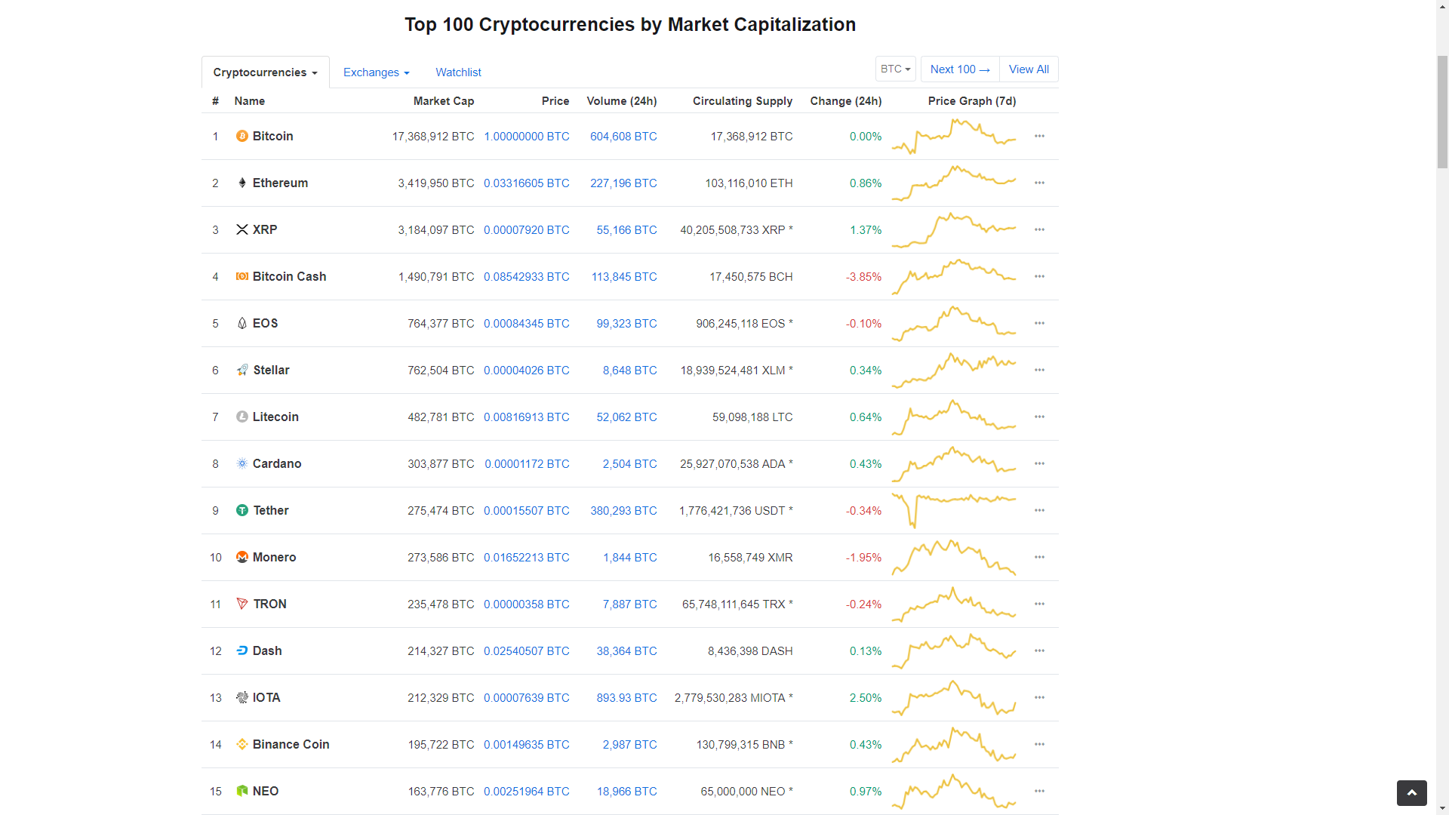Open the more-options dots for Litecoin row
1449x815 pixels.
(x=1039, y=417)
